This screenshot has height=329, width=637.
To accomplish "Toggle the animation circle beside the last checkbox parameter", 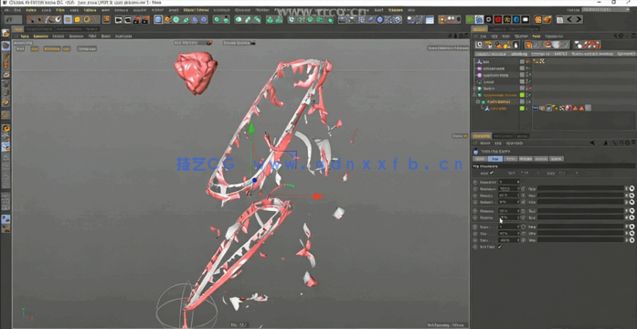I will click(x=475, y=247).
